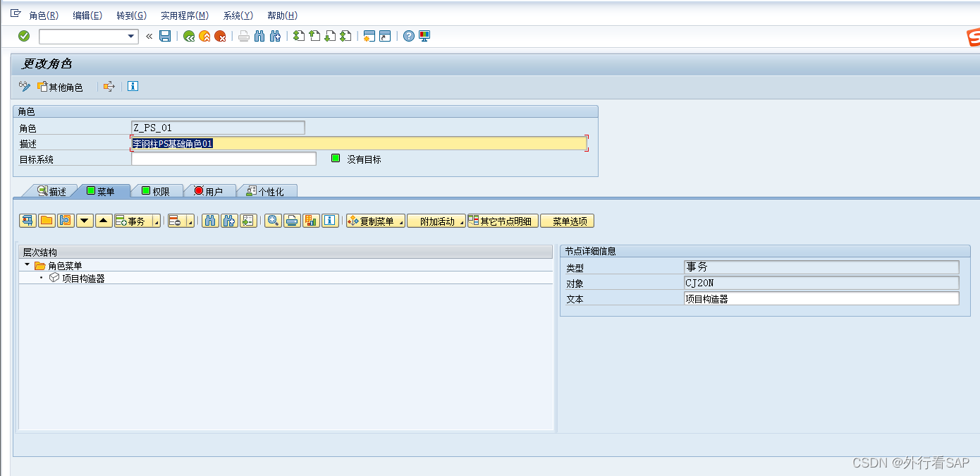
Task: Switch to the 权限 tab
Action: 156,191
